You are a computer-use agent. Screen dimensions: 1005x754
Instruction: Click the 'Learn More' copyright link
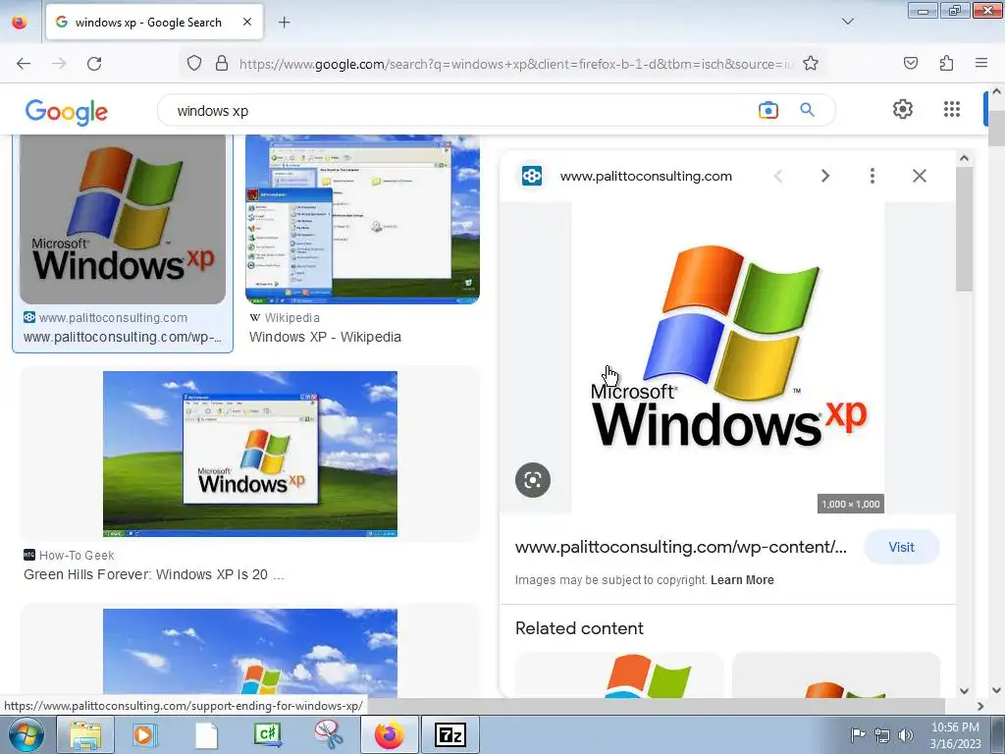(x=742, y=580)
